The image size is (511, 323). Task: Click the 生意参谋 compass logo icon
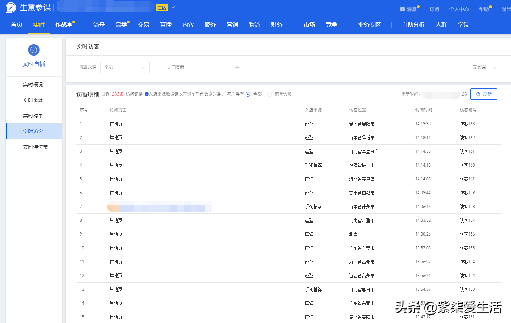11,7
